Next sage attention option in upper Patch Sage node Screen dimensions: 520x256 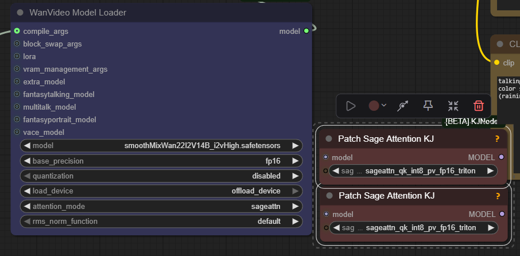click(x=490, y=171)
